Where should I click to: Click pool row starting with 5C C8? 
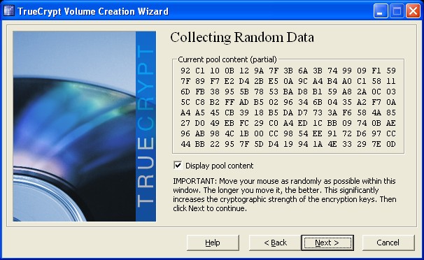288,102
